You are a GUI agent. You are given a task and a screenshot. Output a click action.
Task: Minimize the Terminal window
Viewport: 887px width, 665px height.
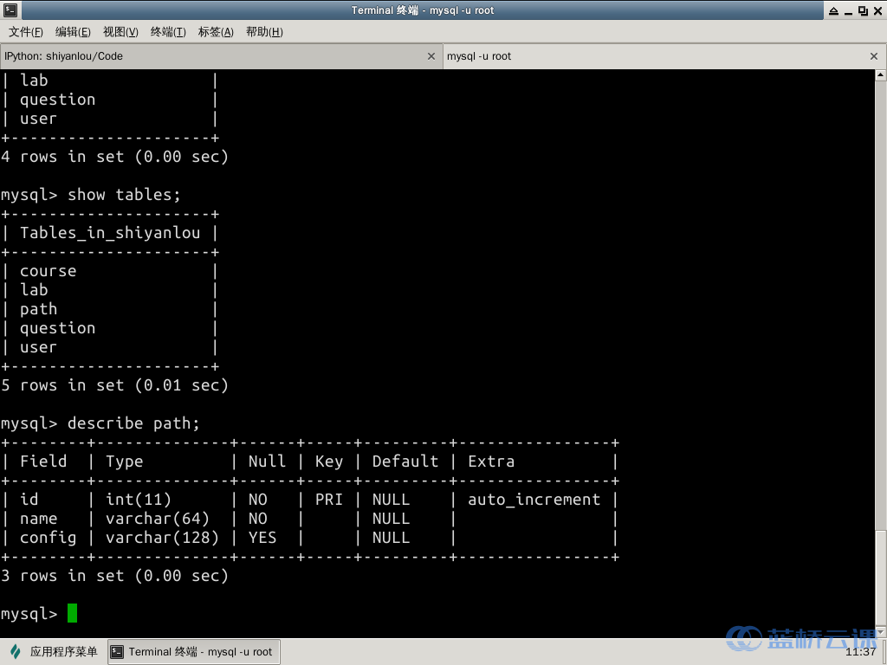point(848,10)
